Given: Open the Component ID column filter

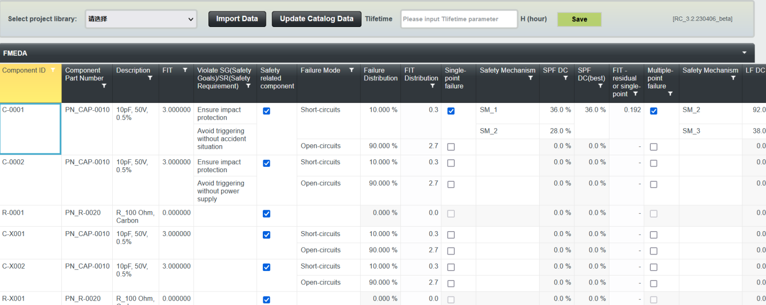Looking at the screenshot, I should [x=53, y=70].
